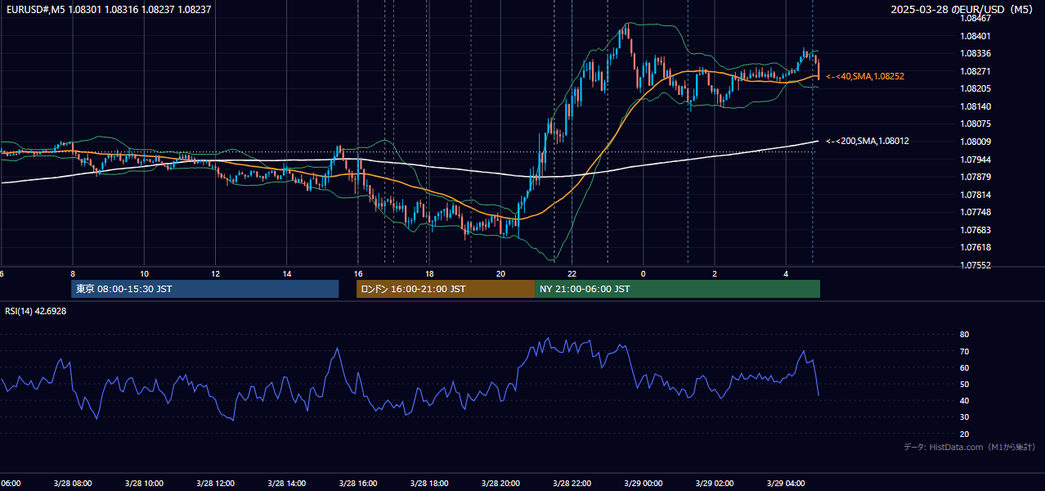The width and height of the screenshot is (1045, 491).
Task: Click the 3/28 10:00 bottom date label
Action: pyautogui.click(x=144, y=483)
